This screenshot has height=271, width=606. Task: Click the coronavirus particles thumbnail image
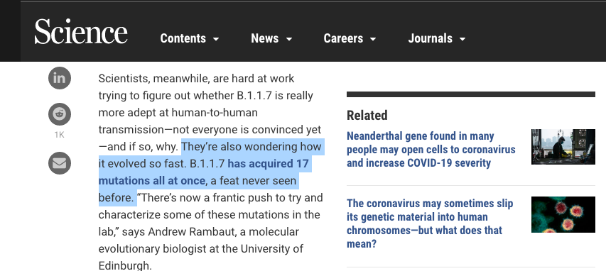pyautogui.click(x=563, y=215)
